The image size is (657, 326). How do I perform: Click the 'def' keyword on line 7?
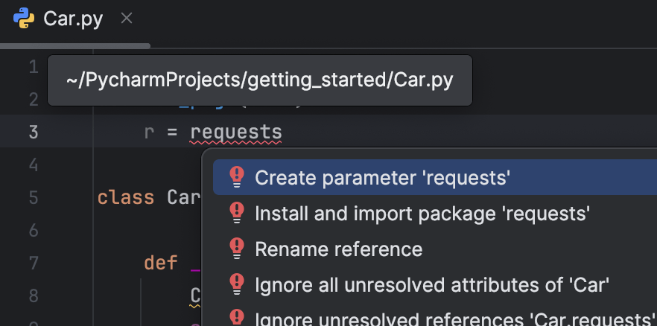click(x=161, y=262)
